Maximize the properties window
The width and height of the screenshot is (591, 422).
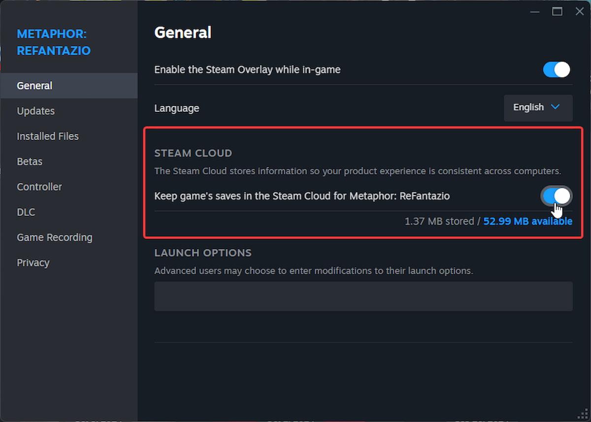(558, 11)
